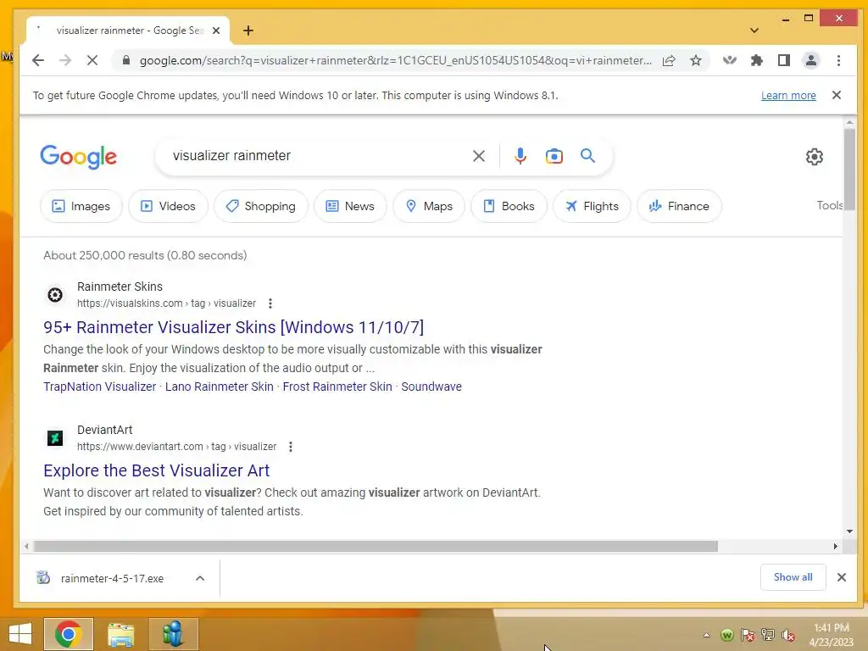
Task: Click Chrome in the taskbar
Action: (x=69, y=634)
